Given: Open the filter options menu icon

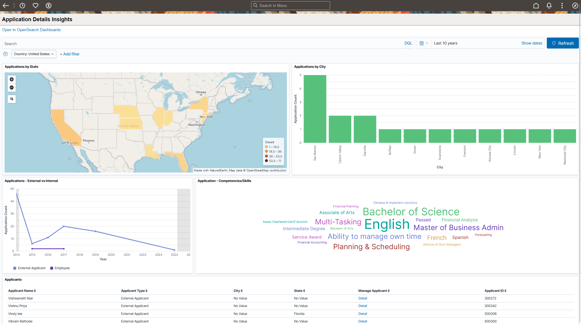Looking at the screenshot, I should 5,54.
